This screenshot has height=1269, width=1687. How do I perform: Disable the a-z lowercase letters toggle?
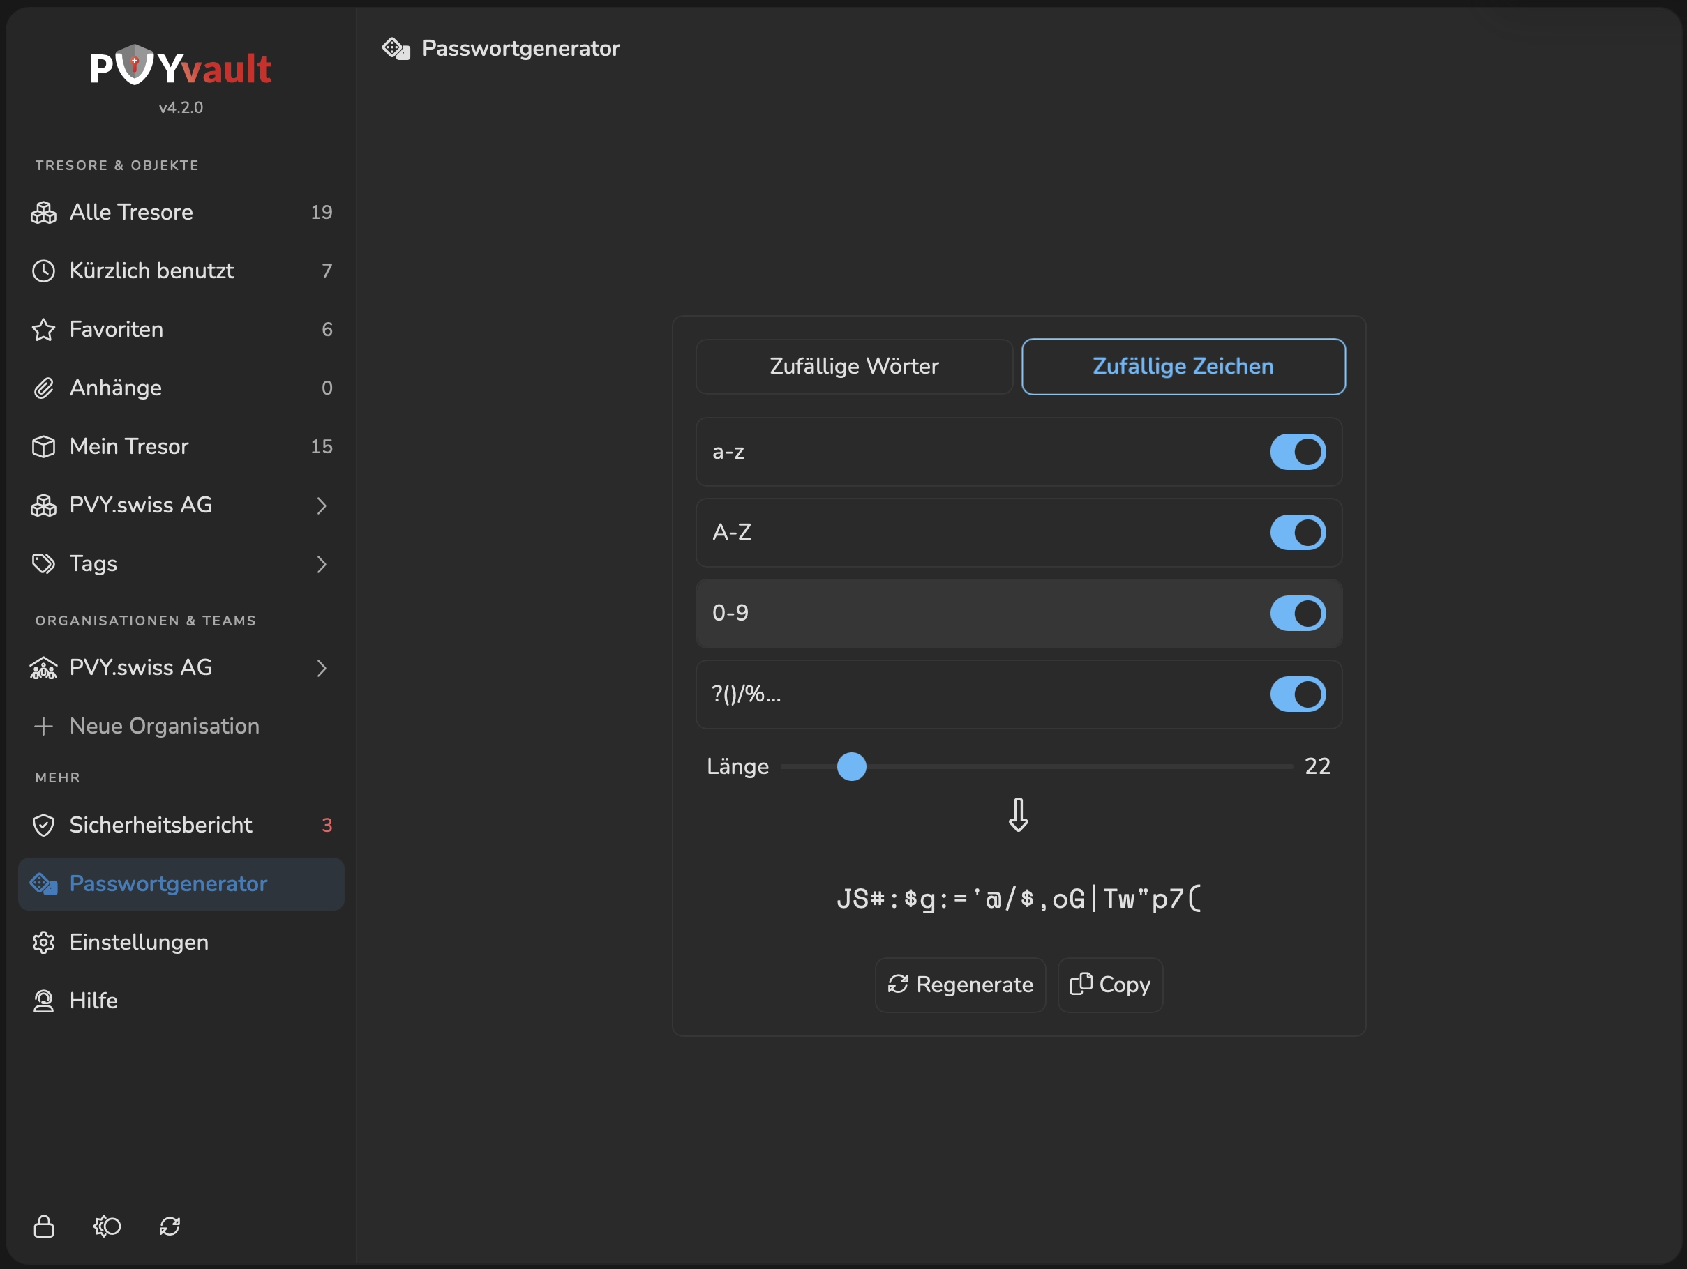pos(1298,452)
